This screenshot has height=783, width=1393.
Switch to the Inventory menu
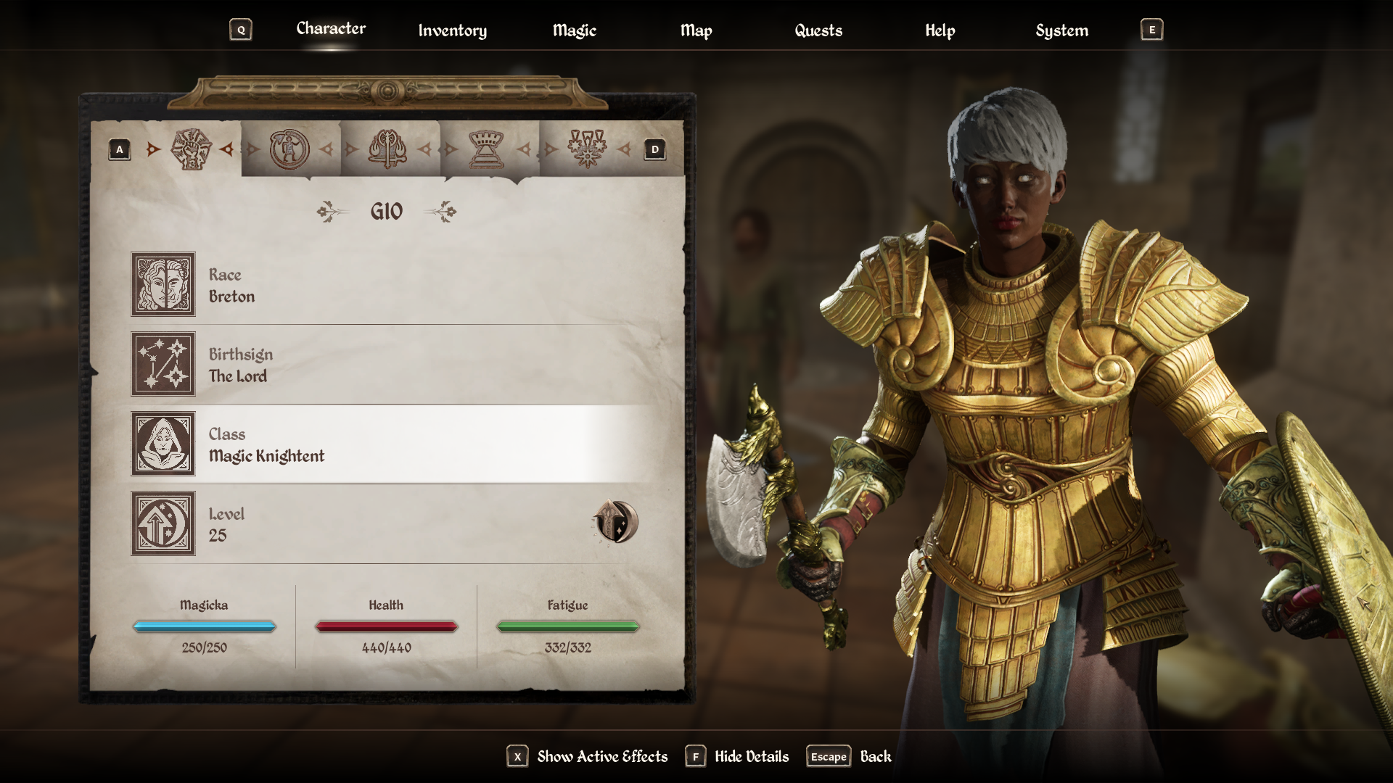(453, 30)
